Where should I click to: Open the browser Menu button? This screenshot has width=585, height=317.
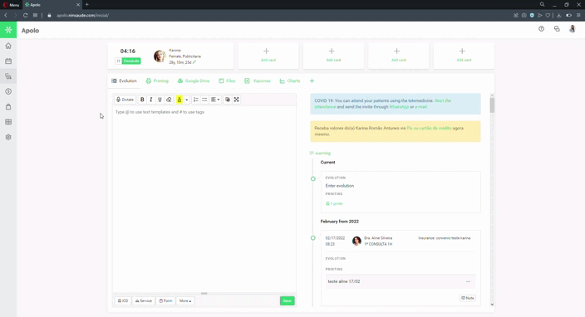pos(11,5)
